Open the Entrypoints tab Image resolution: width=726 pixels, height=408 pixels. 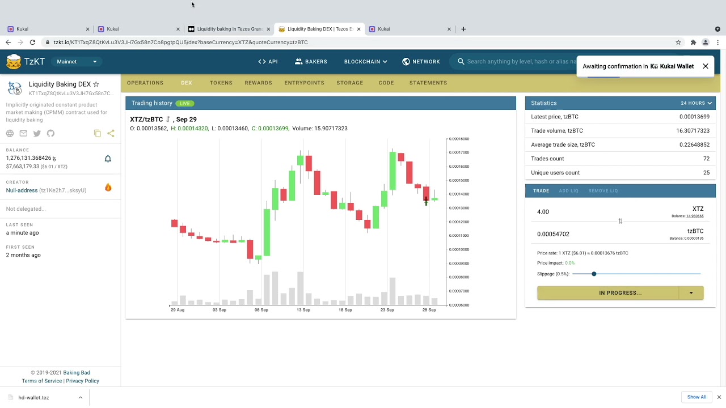[305, 83]
